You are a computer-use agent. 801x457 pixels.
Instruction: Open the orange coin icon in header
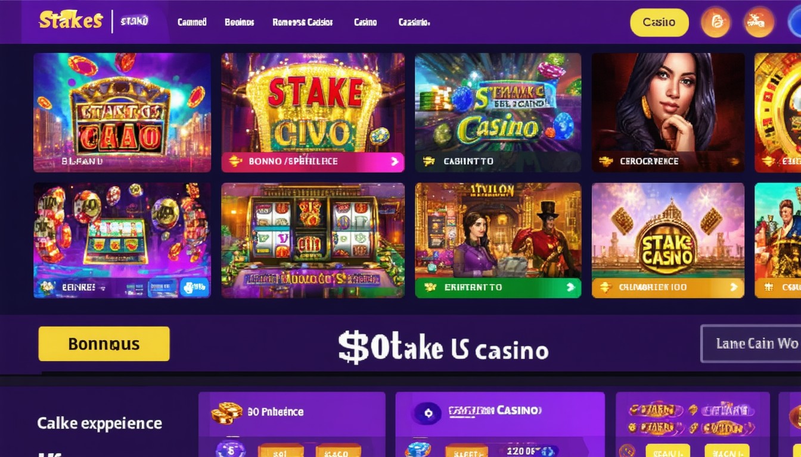pos(716,23)
